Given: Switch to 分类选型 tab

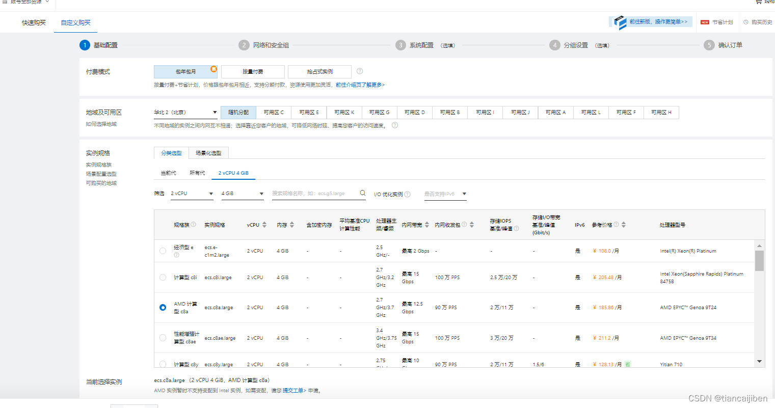Looking at the screenshot, I should [171, 153].
